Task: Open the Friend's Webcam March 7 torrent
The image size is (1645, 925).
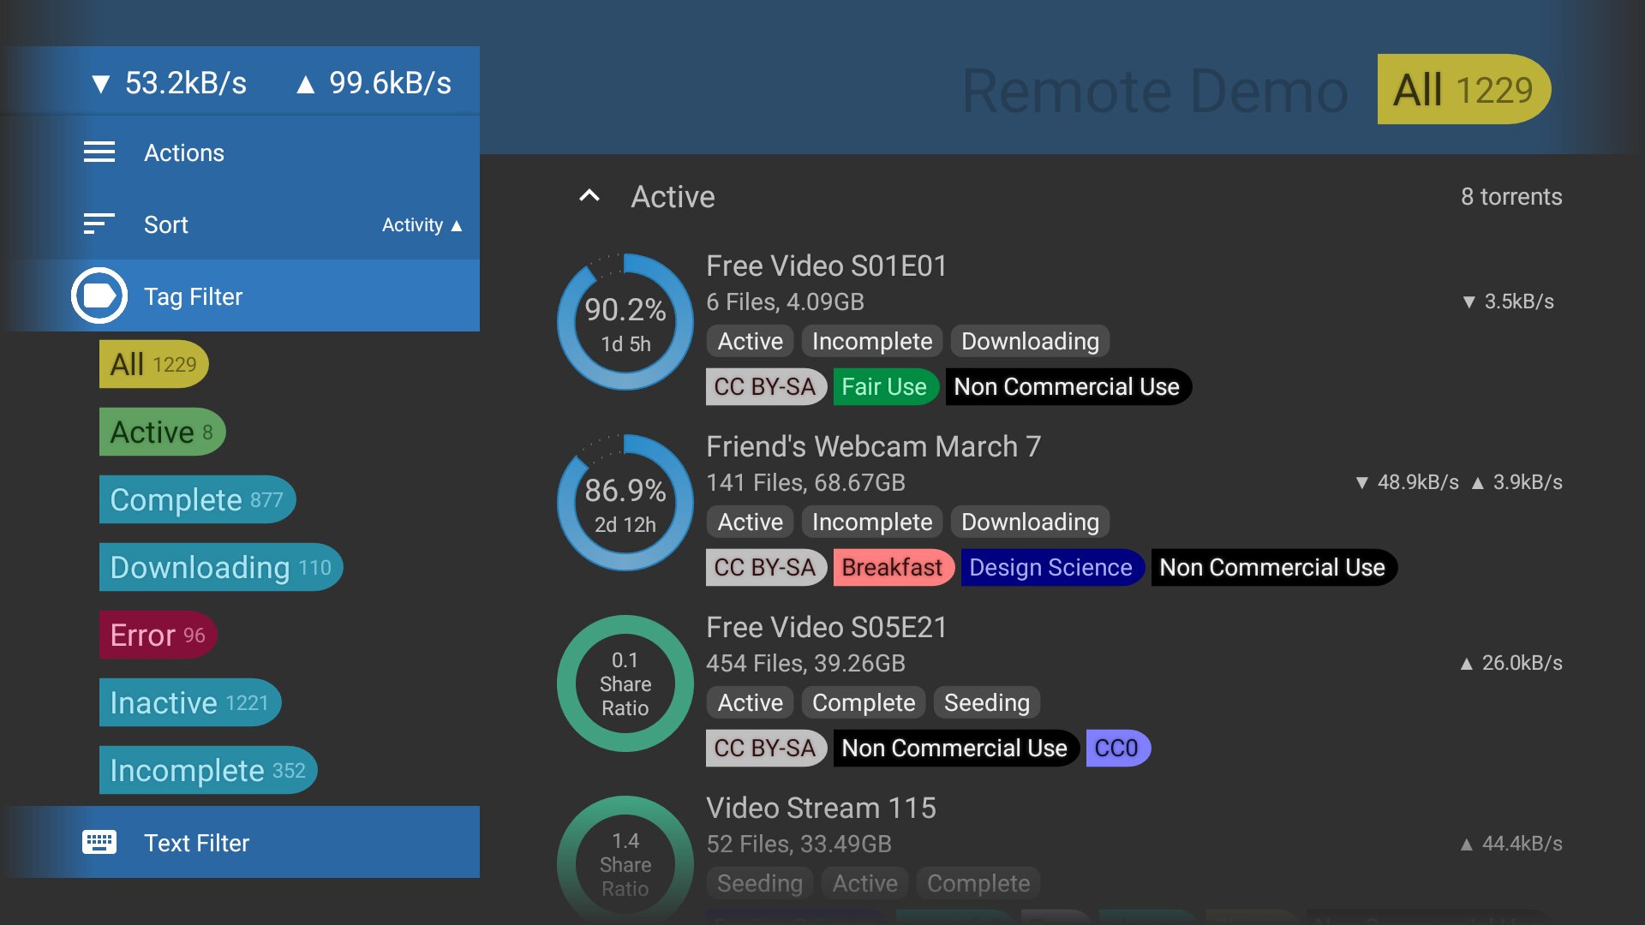Action: click(873, 446)
